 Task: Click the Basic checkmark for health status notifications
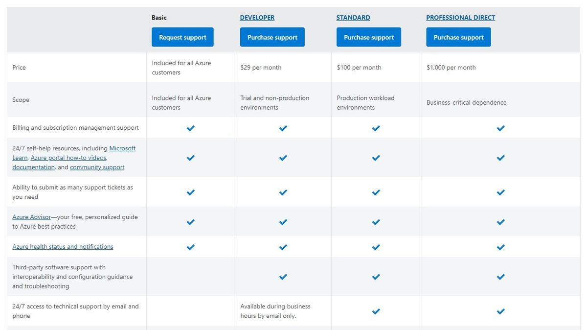tap(190, 247)
